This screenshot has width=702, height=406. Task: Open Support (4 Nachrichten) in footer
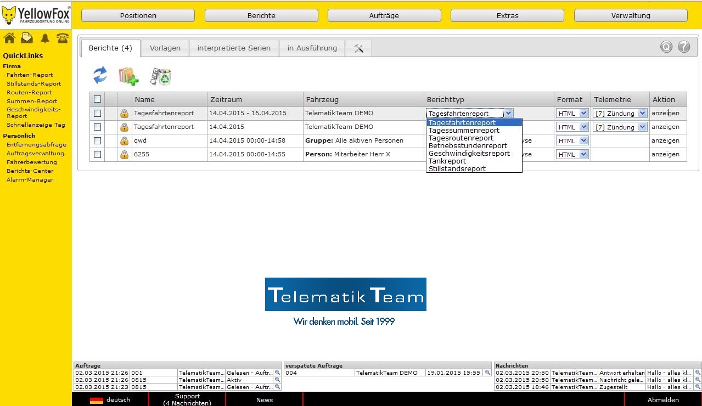click(x=187, y=400)
